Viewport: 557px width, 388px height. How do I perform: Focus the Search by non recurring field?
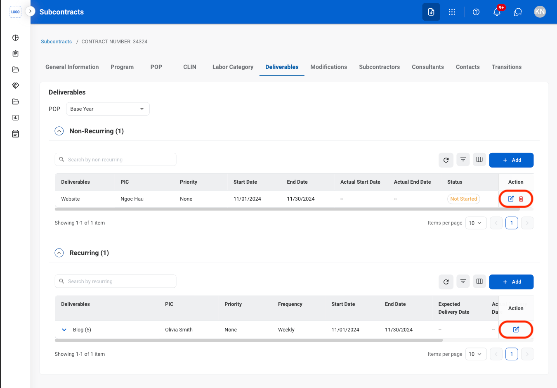116,159
